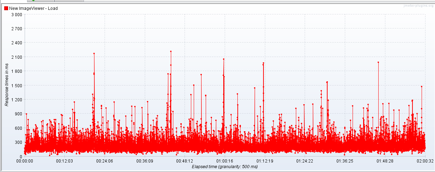The width and height of the screenshot is (435, 172).
Task: Click the 01:00:16 time axis label
Action: (225, 161)
